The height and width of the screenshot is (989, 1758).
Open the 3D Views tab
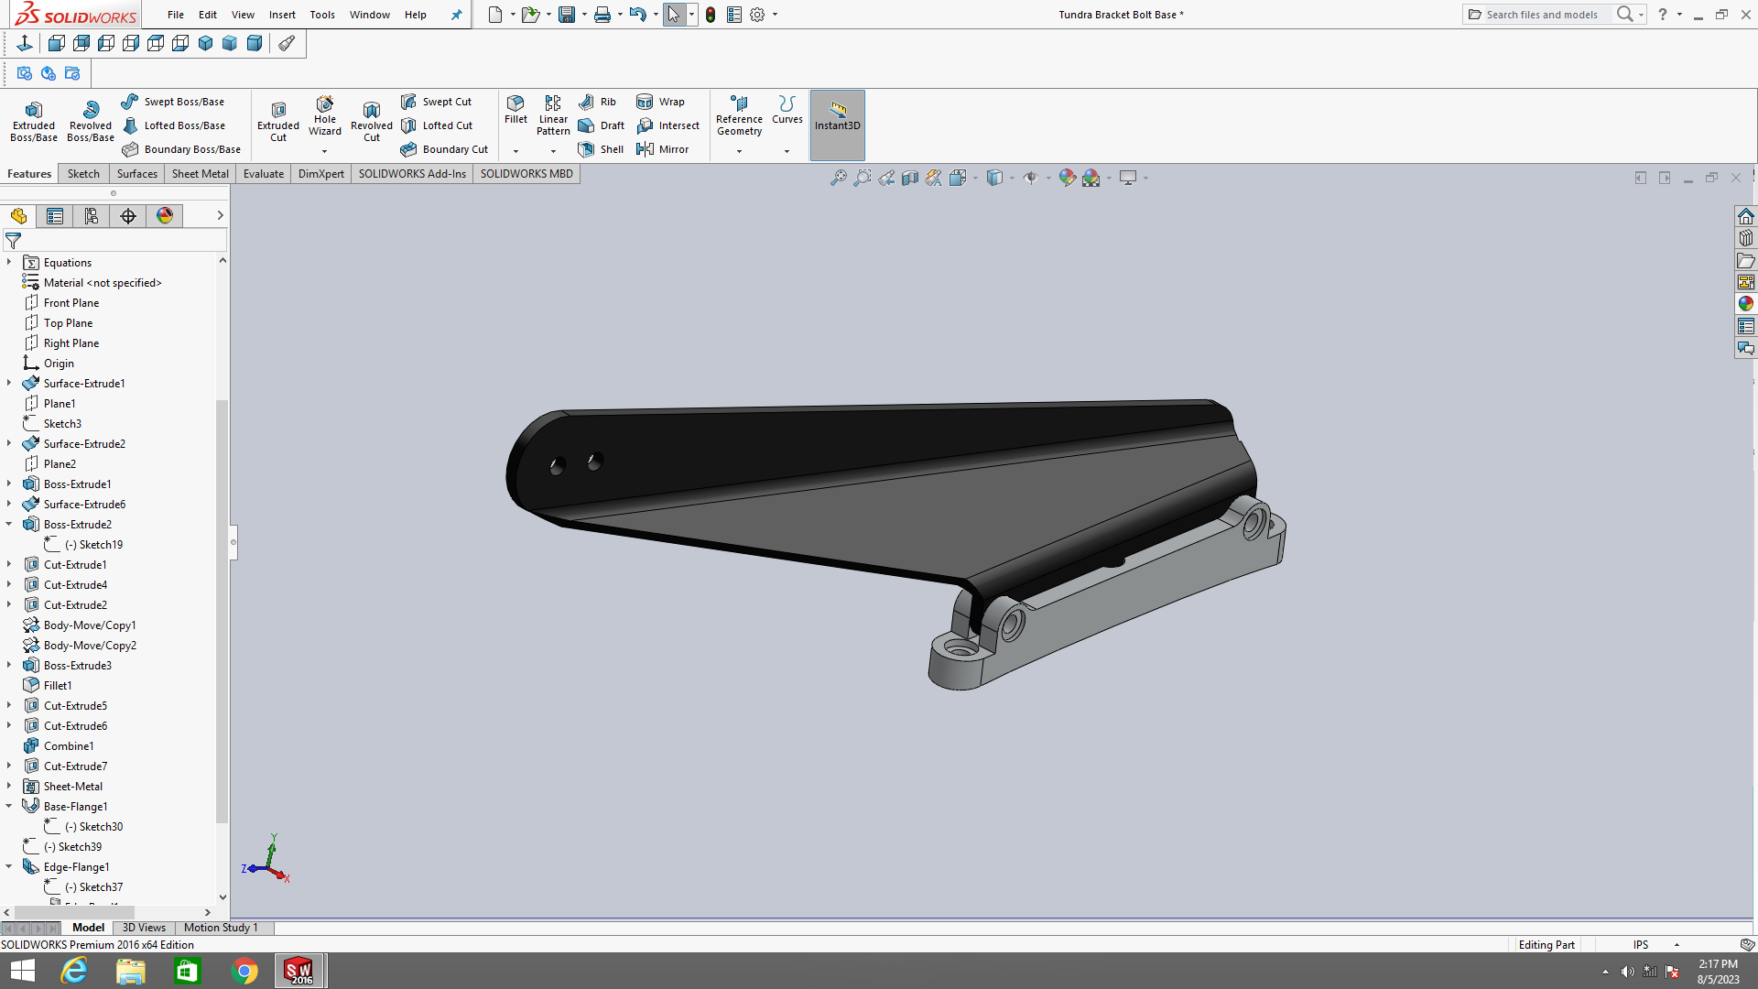144,928
